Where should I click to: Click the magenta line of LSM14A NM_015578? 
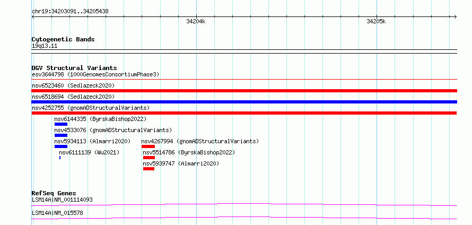point(244,218)
